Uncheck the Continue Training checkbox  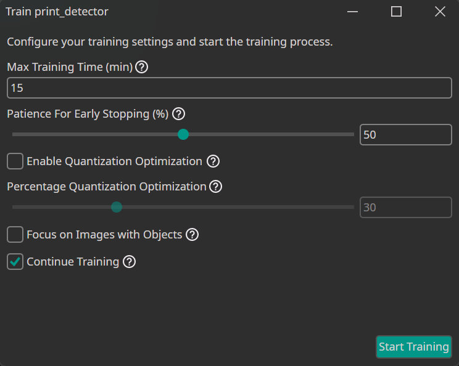[15, 262]
